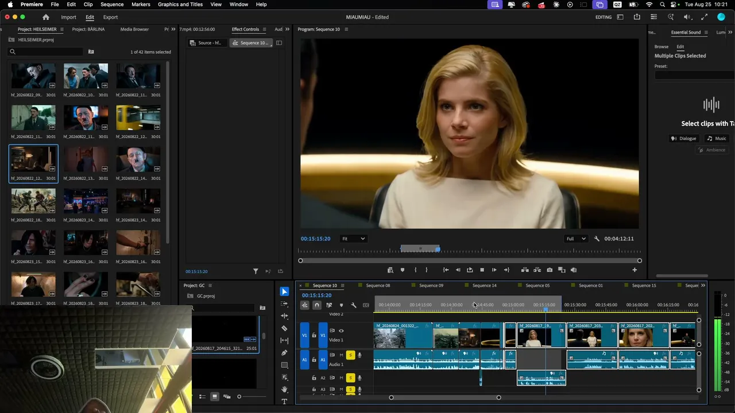Activate the Slip tool
This screenshot has width=735, height=413.
click(284, 341)
